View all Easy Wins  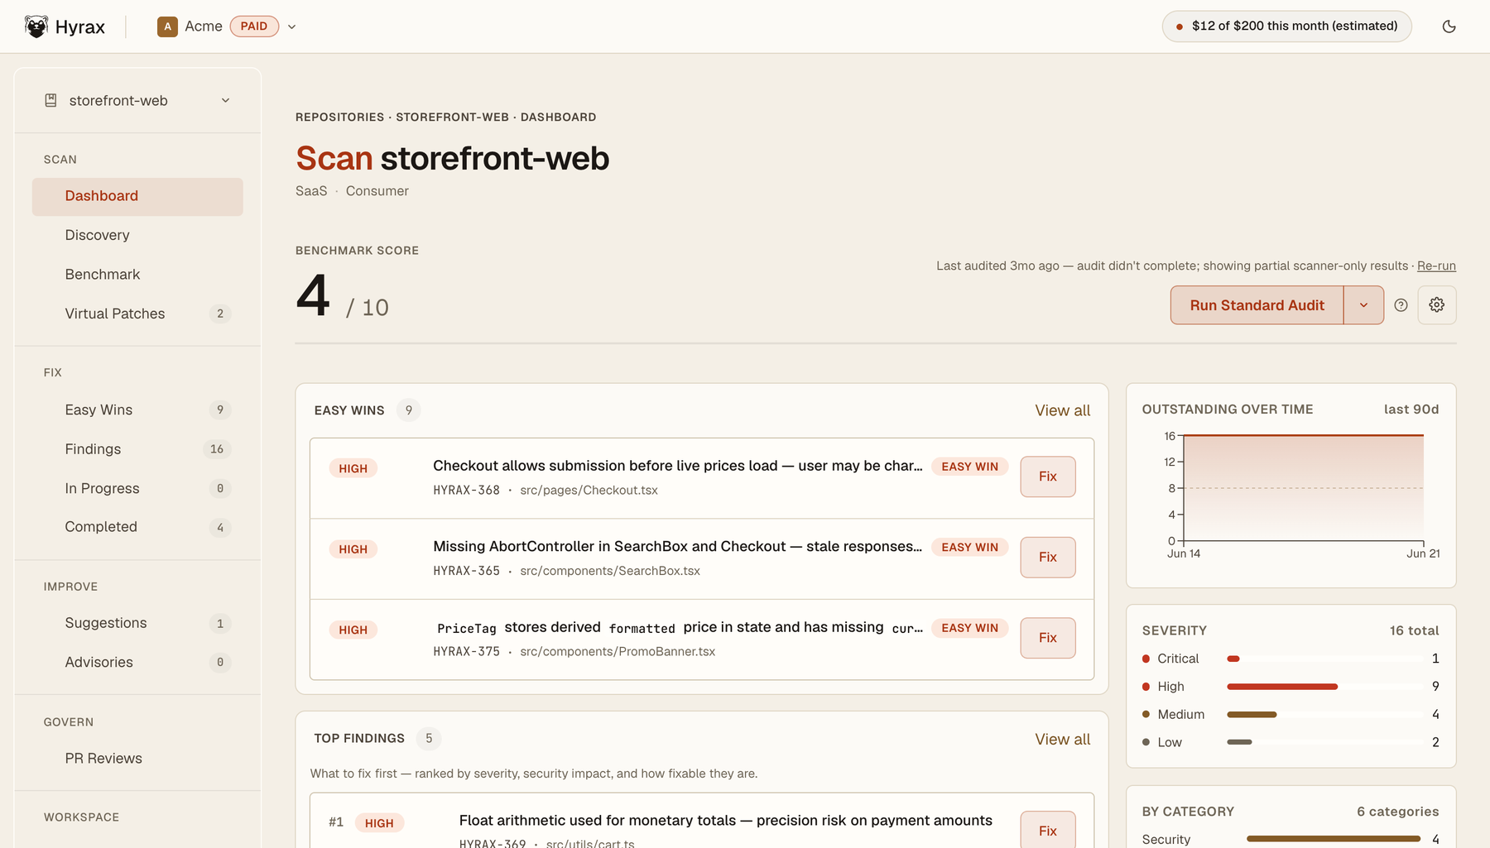(1062, 410)
